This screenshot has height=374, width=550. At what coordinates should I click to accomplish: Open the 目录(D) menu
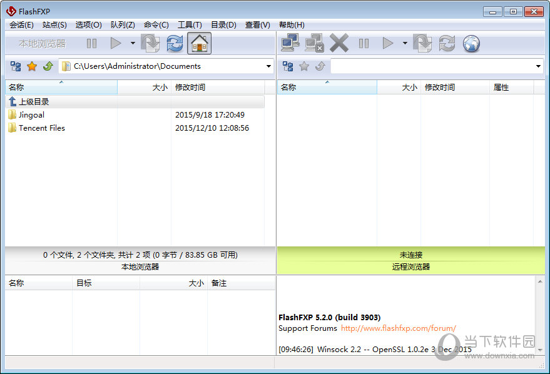click(x=223, y=25)
